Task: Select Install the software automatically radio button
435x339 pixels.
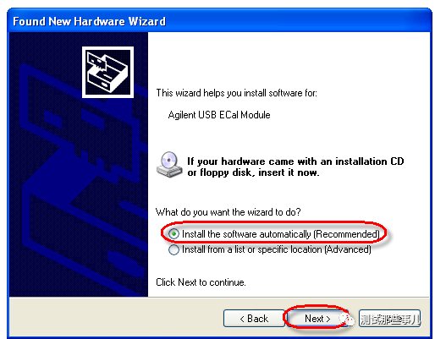Action: point(173,234)
